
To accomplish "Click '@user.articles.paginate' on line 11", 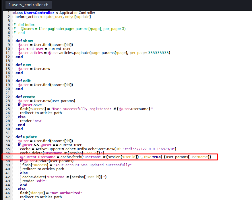I will click(69, 53).
